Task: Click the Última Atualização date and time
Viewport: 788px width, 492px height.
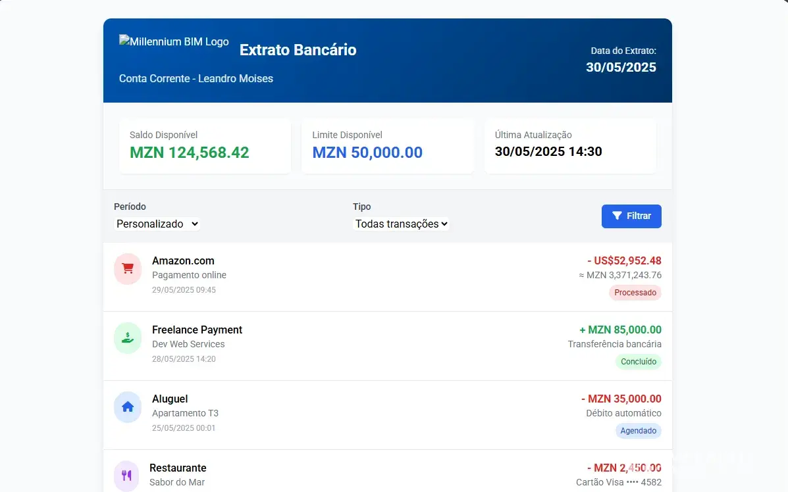Action: 548,151
